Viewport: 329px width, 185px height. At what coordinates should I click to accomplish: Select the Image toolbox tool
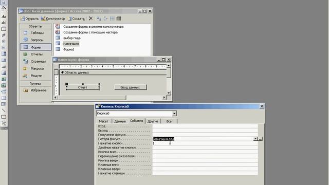[4, 73]
